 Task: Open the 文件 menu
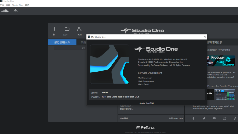click(2, 5)
